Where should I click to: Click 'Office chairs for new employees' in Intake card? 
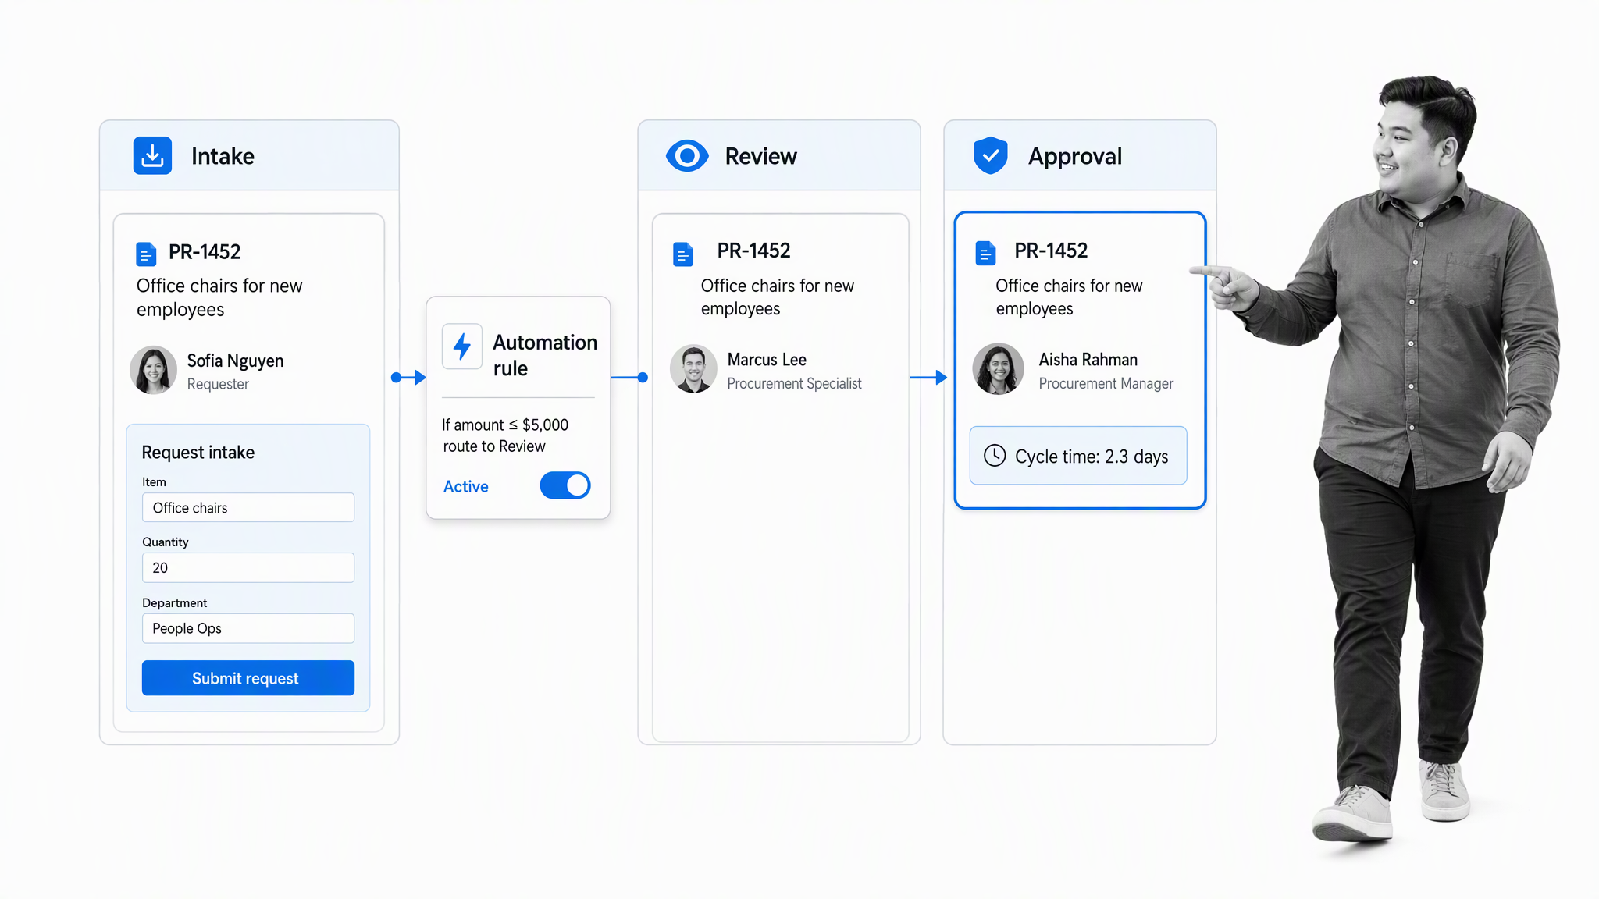[219, 297]
